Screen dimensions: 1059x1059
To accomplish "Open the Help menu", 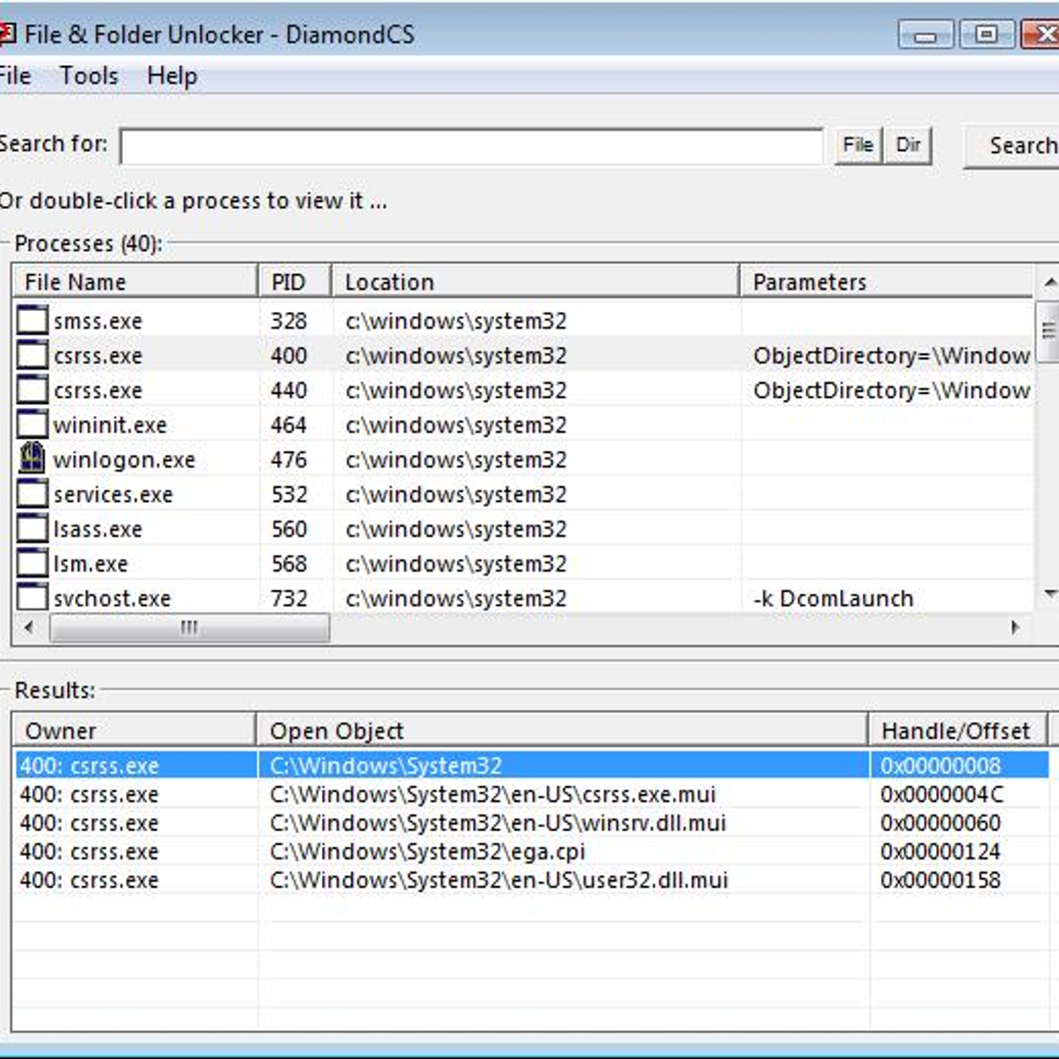I will click(172, 76).
